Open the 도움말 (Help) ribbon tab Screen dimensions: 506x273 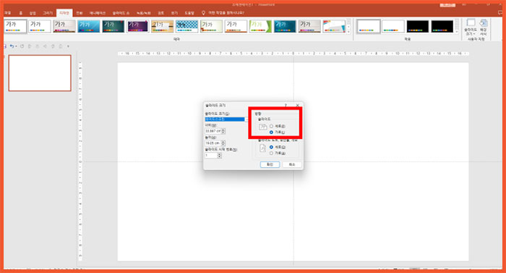coord(189,13)
